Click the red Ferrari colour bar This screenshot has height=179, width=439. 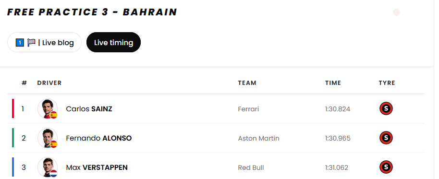(x=13, y=108)
